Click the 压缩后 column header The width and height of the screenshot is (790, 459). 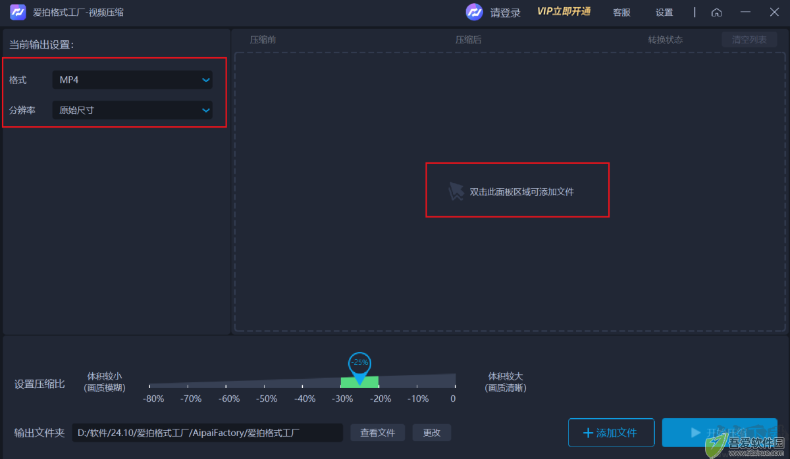pos(468,39)
